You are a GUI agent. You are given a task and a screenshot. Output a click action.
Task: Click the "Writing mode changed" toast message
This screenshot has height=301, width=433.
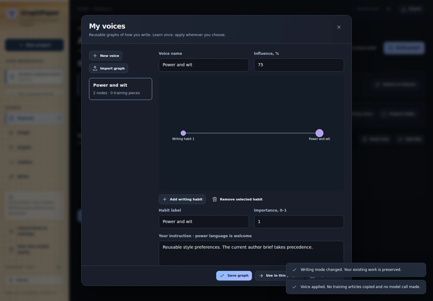click(351, 270)
